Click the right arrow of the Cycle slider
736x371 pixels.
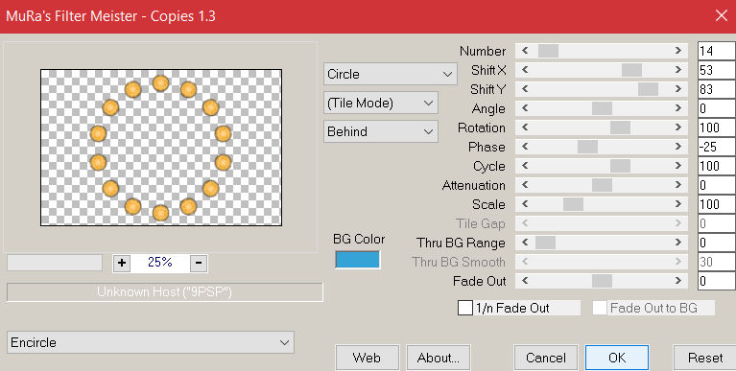678,166
